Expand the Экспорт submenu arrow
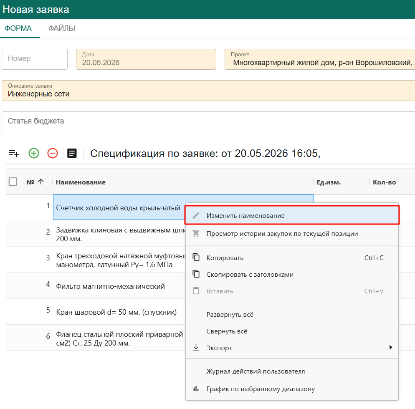 click(391, 347)
